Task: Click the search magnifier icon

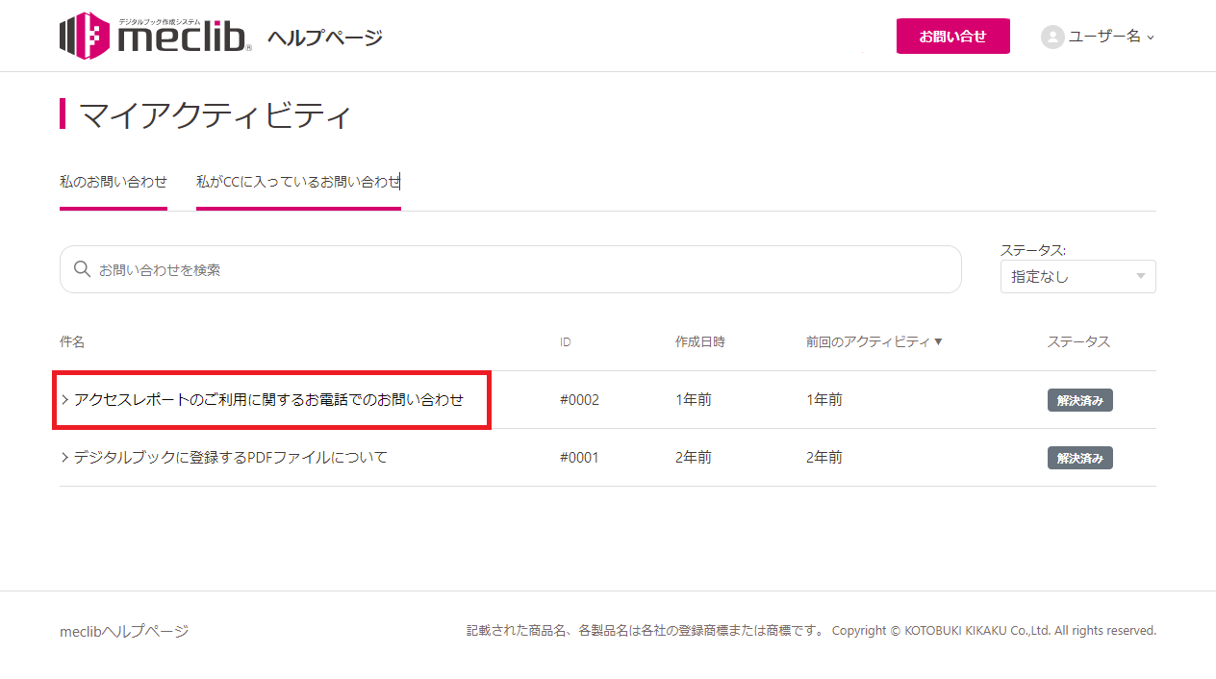Action: pos(83,269)
